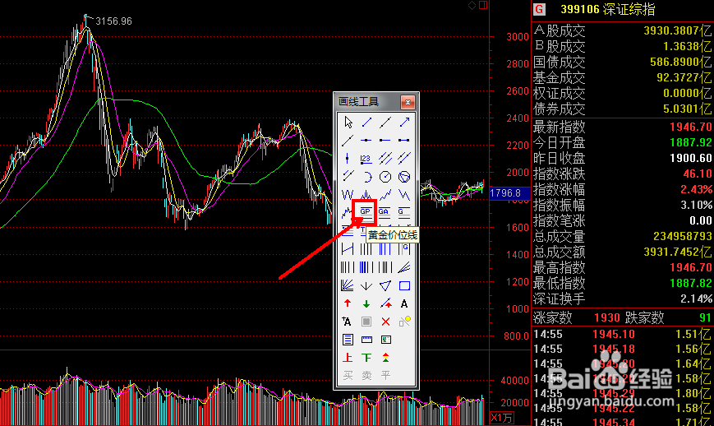Choose the line segment drawing tool
Screen dimensions: 714x426
point(366,122)
